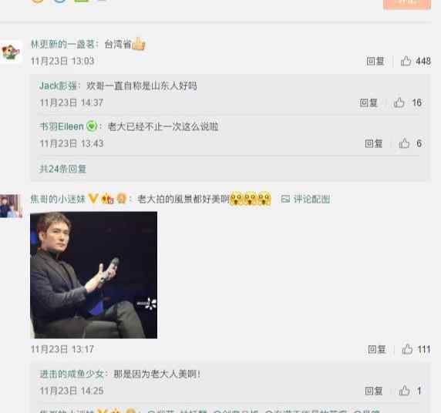Reply to Jack彭强's comment via 回复
The height and width of the screenshot is (413, 441).
pyautogui.click(x=369, y=102)
